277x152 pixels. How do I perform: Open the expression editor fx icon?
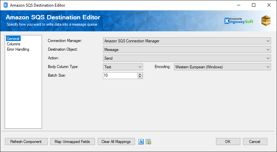coord(141,142)
